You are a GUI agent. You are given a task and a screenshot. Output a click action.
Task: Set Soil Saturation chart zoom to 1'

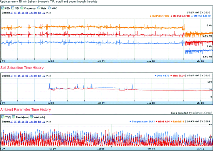coord(12,76)
